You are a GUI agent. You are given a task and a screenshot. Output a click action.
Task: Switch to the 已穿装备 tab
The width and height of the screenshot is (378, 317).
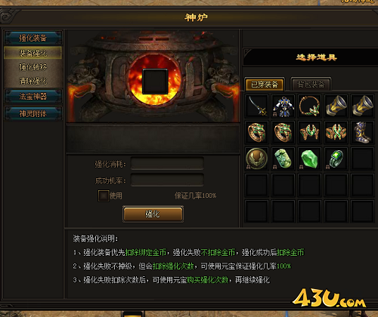(x=265, y=84)
